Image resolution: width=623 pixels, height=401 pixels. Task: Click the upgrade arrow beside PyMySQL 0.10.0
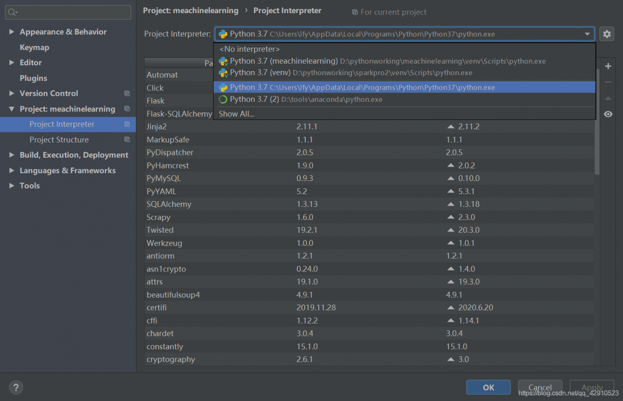point(451,179)
